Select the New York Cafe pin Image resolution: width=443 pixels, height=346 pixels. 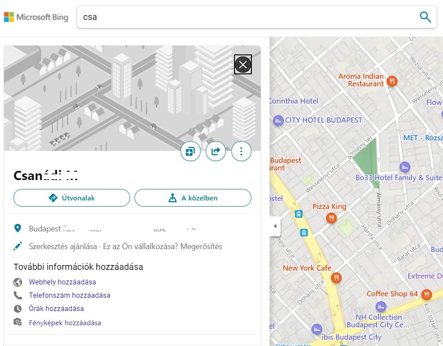336,278
